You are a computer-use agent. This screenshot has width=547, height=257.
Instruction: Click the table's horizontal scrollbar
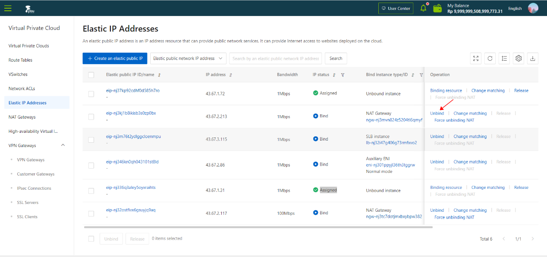click(258, 227)
